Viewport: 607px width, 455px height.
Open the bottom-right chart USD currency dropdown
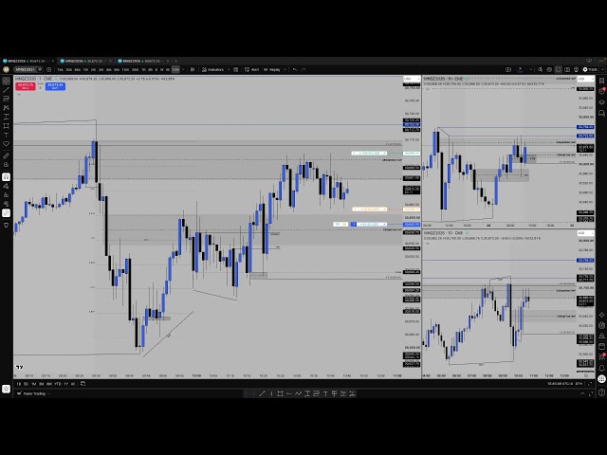click(585, 233)
